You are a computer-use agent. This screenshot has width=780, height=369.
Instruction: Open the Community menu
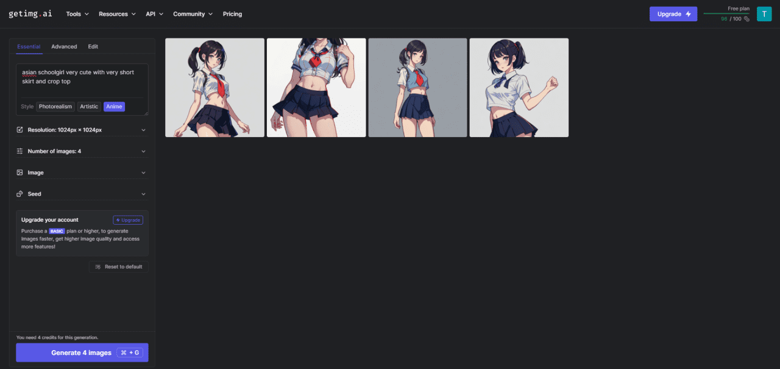point(193,13)
